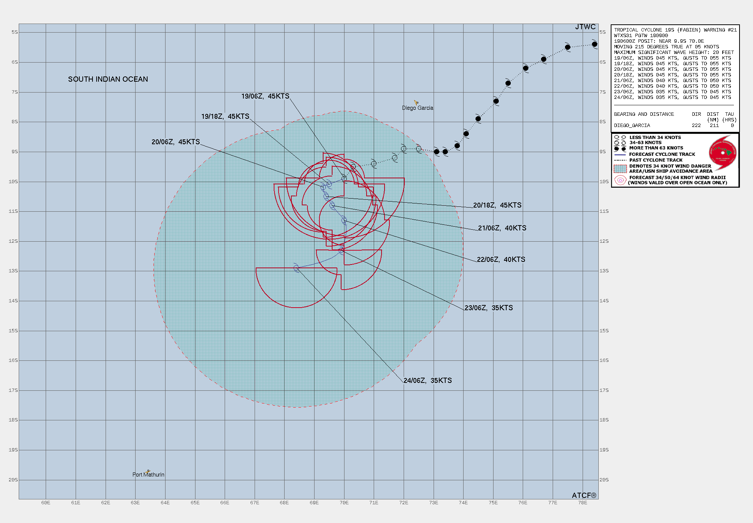Image resolution: width=753 pixels, height=523 pixels.
Task: Click the Port Mathurin location marker icon
Action: tap(148, 471)
